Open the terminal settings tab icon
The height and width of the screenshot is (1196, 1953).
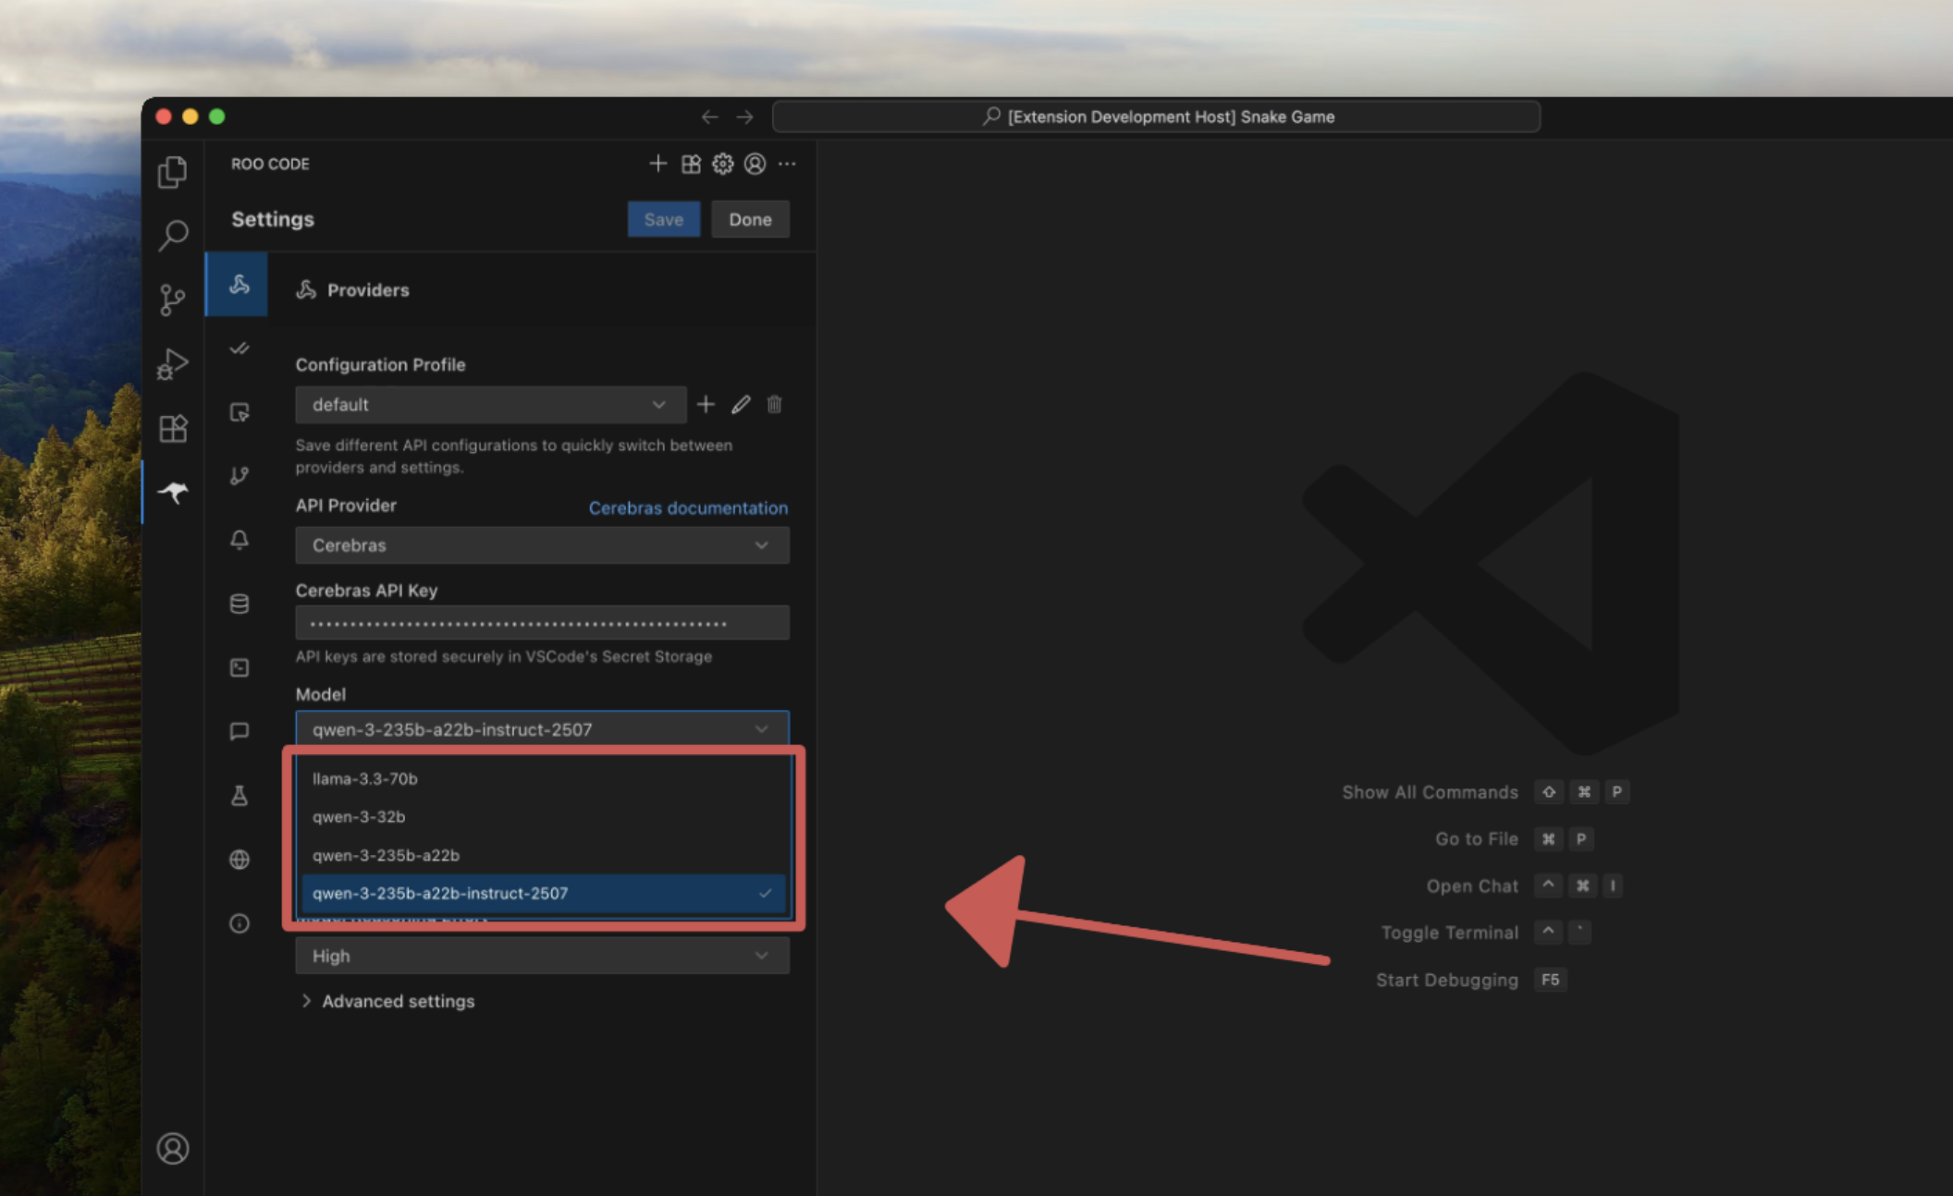[x=240, y=667]
